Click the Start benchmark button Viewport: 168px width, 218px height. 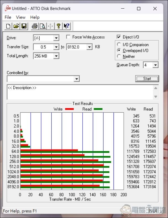click(147, 79)
